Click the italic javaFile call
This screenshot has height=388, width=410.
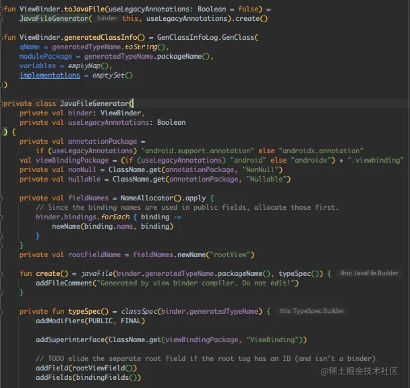[x=96, y=273]
